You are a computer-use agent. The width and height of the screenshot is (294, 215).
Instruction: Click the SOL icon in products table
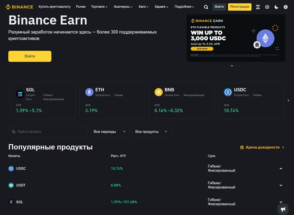(x=11, y=202)
